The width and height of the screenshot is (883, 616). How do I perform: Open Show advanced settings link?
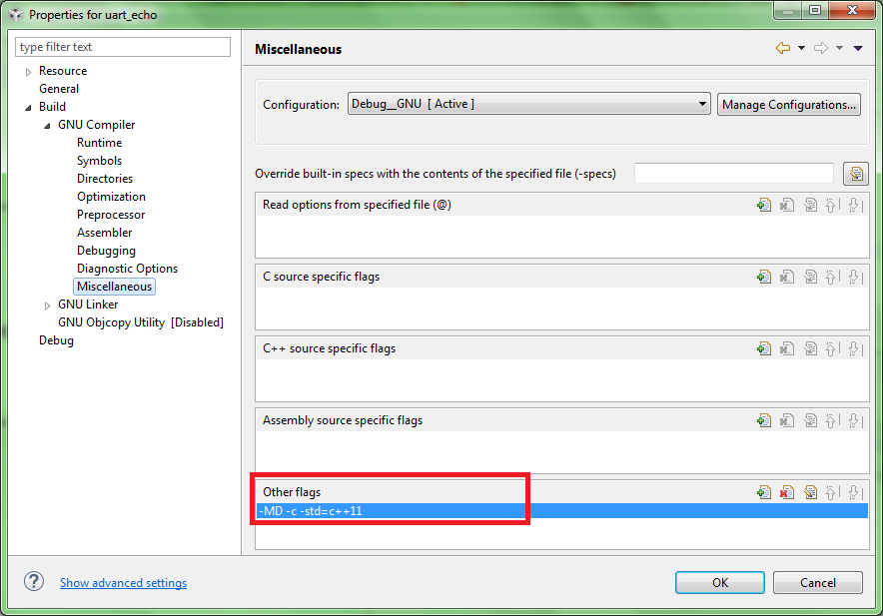[x=123, y=583]
